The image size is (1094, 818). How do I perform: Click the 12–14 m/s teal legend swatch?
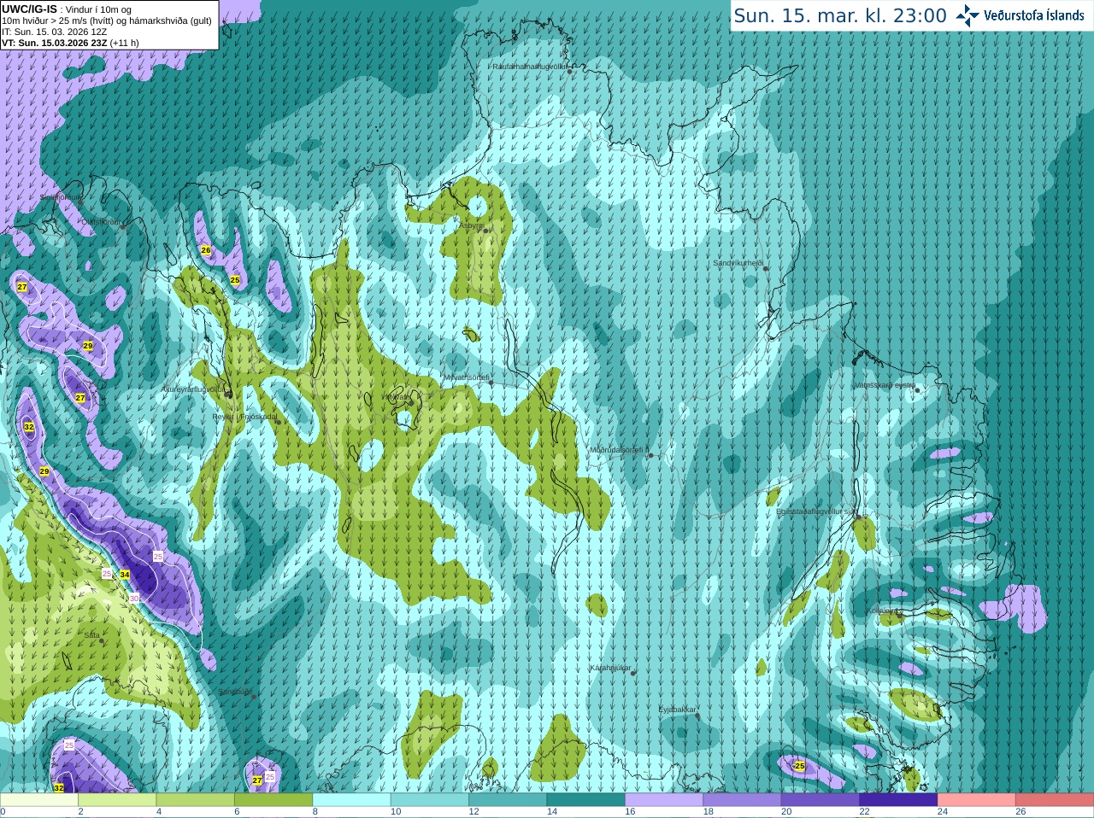pyautogui.click(x=508, y=800)
